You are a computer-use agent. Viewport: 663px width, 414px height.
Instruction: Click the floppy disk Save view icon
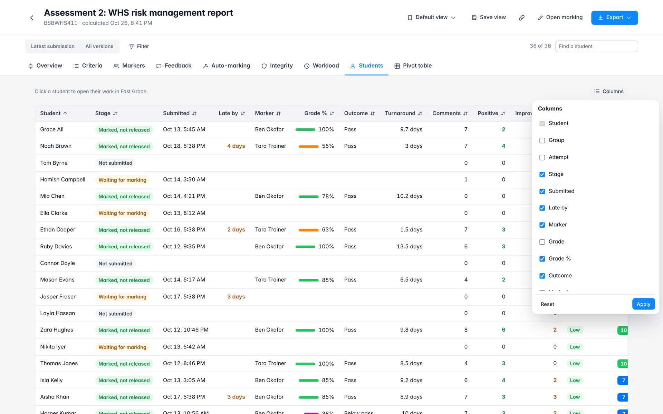474,18
